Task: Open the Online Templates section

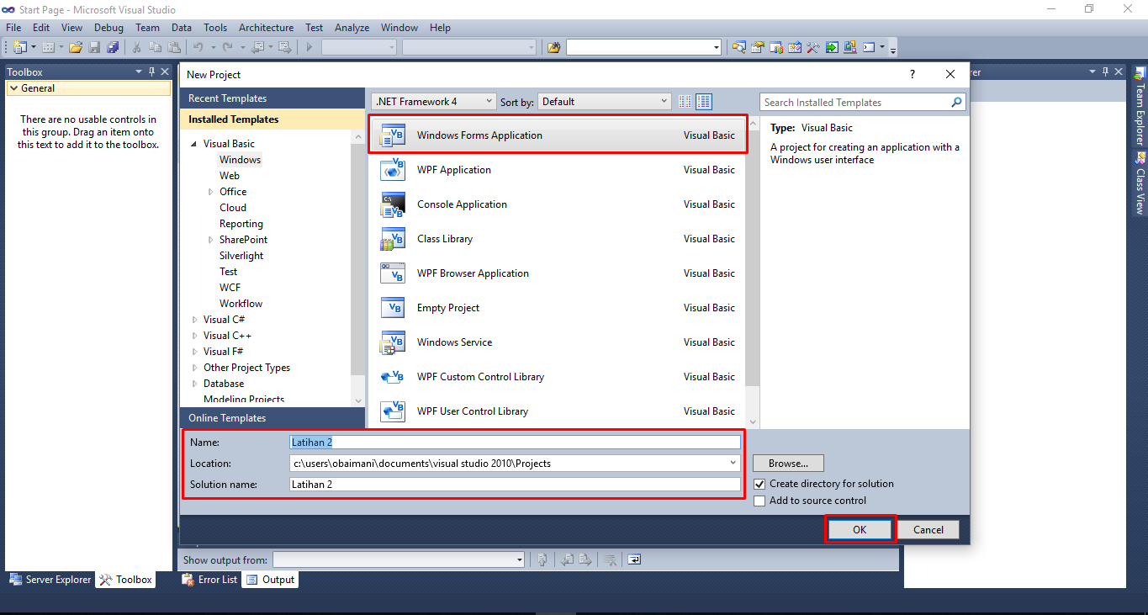Action: (x=272, y=418)
